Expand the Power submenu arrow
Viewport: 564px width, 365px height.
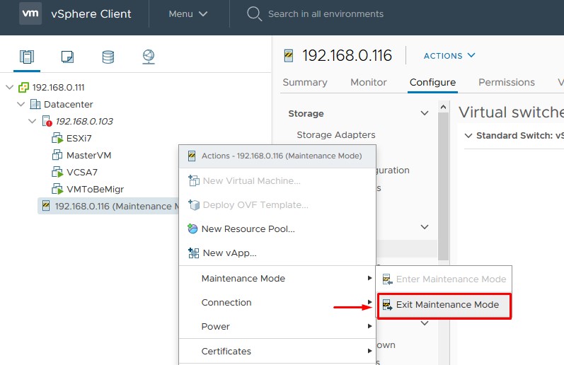point(369,326)
